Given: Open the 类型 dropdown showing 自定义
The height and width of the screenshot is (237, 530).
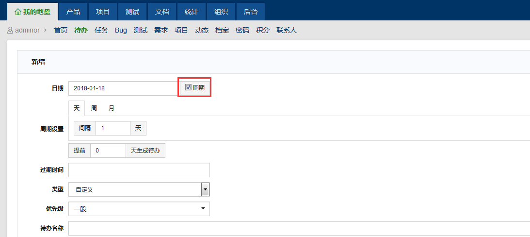Looking at the screenshot, I should [x=139, y=189].
